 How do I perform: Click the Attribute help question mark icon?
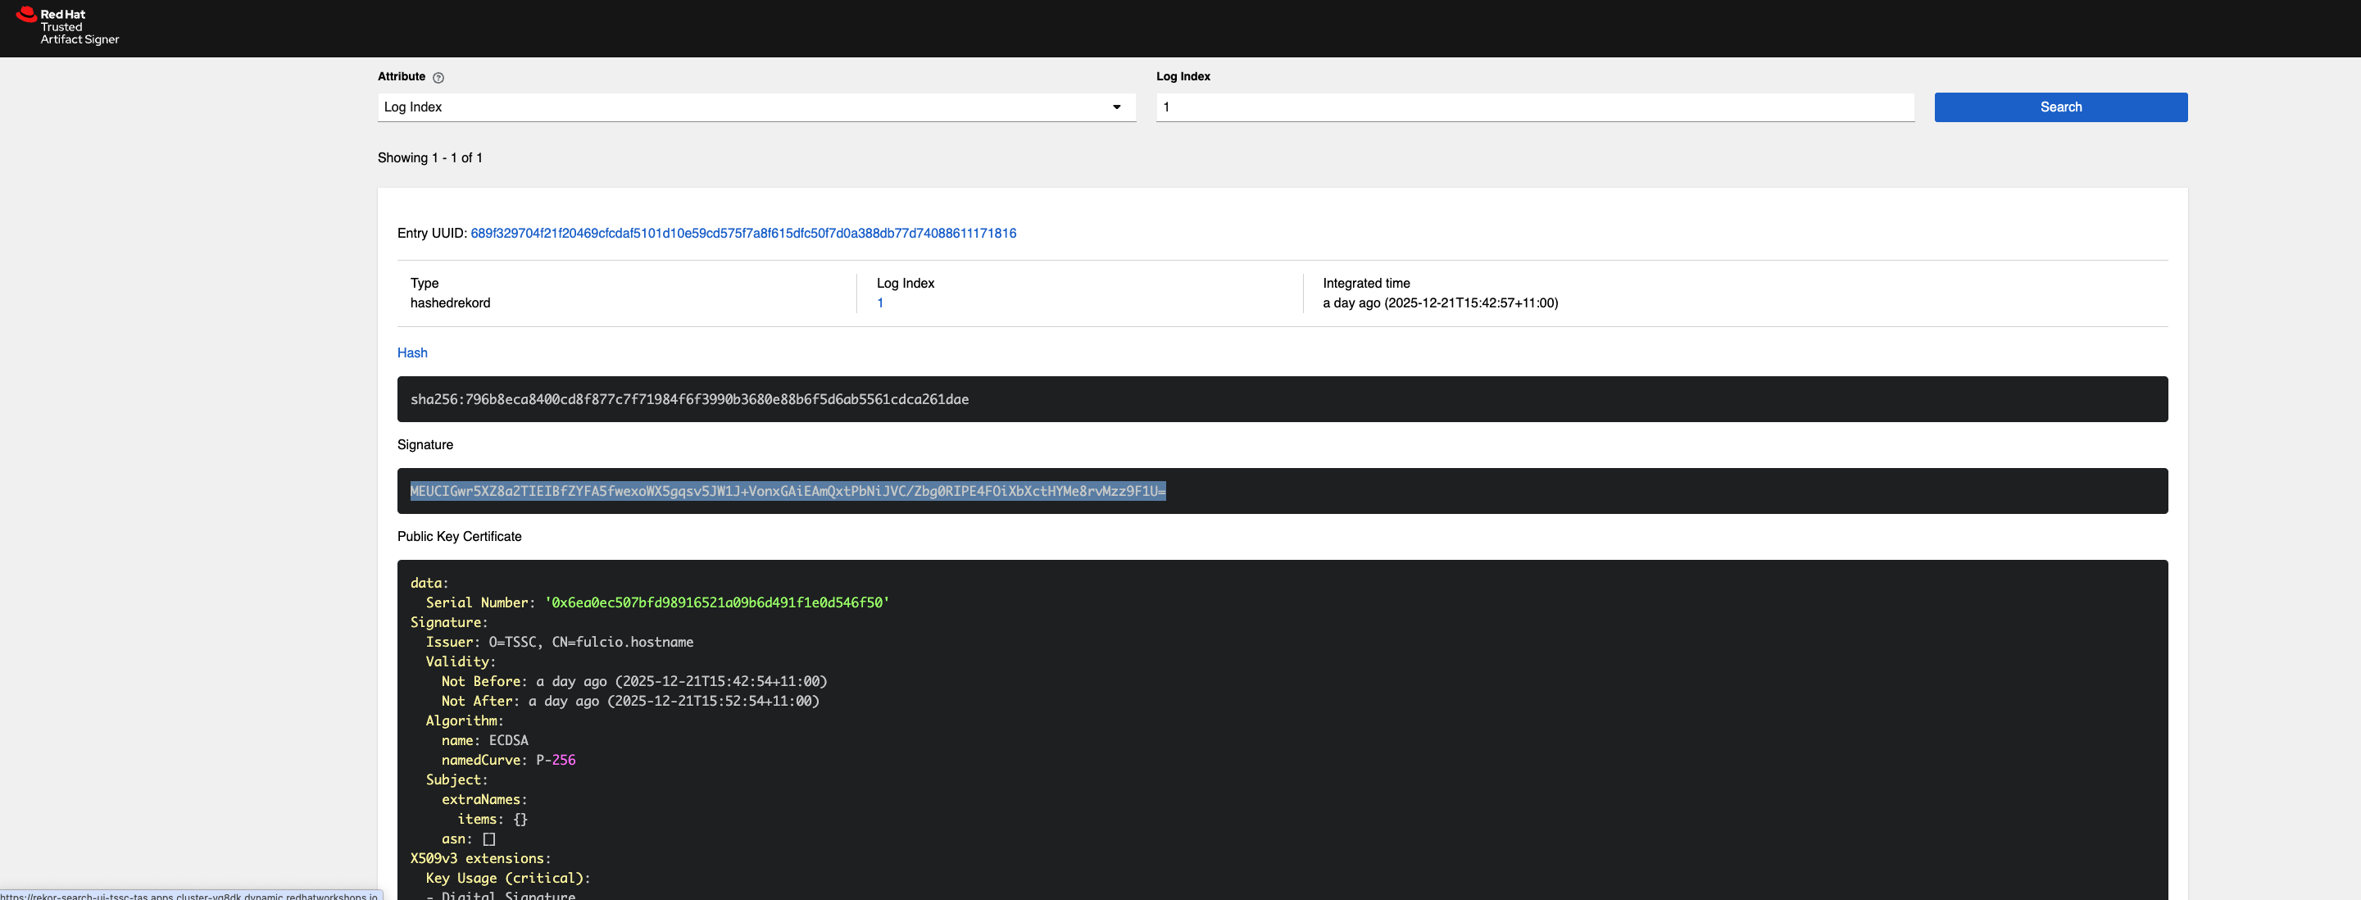pos(438,78)
